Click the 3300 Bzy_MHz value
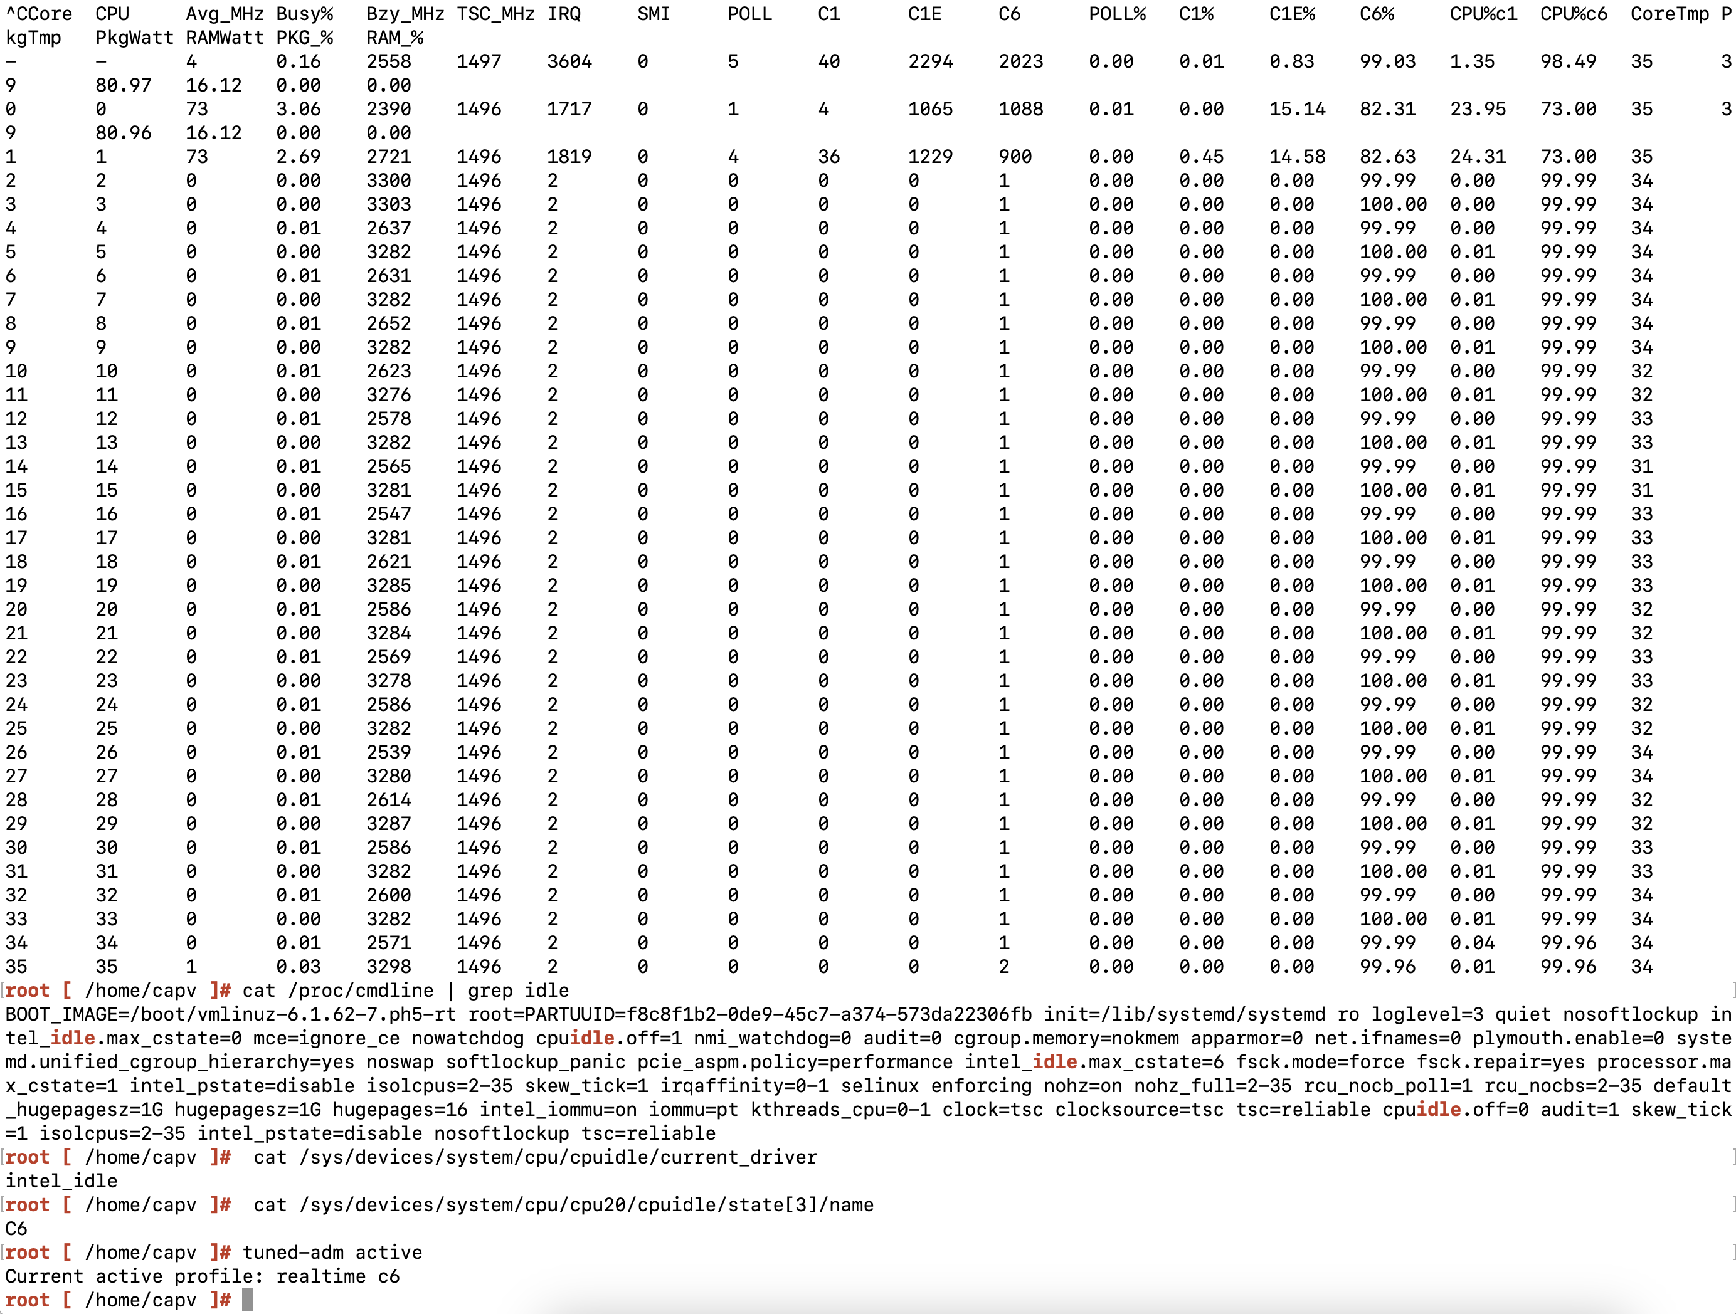The height and width of the screenshot is (1314, 1736). [x=388, y=181]
